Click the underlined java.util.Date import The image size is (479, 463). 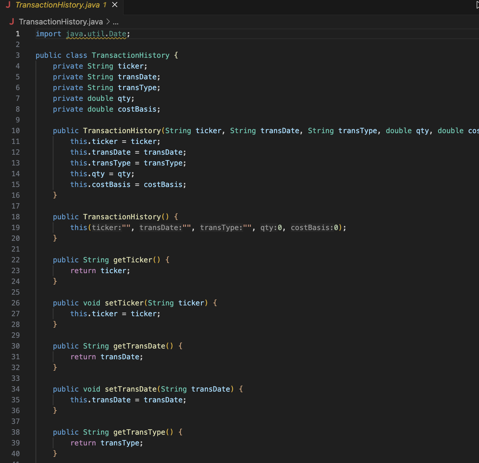coord(96,33)
